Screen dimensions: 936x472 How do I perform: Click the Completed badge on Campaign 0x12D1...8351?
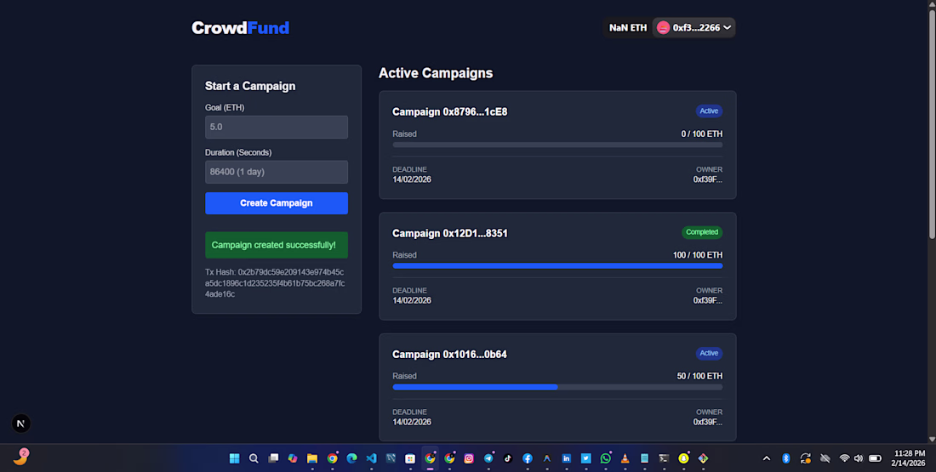(x=702, y=232)
